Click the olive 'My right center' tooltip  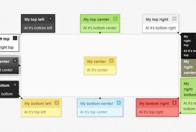click(x=189, y=68)
